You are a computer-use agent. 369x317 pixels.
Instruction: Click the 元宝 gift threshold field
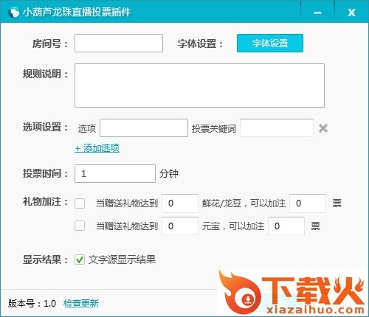tap(180, 226)
